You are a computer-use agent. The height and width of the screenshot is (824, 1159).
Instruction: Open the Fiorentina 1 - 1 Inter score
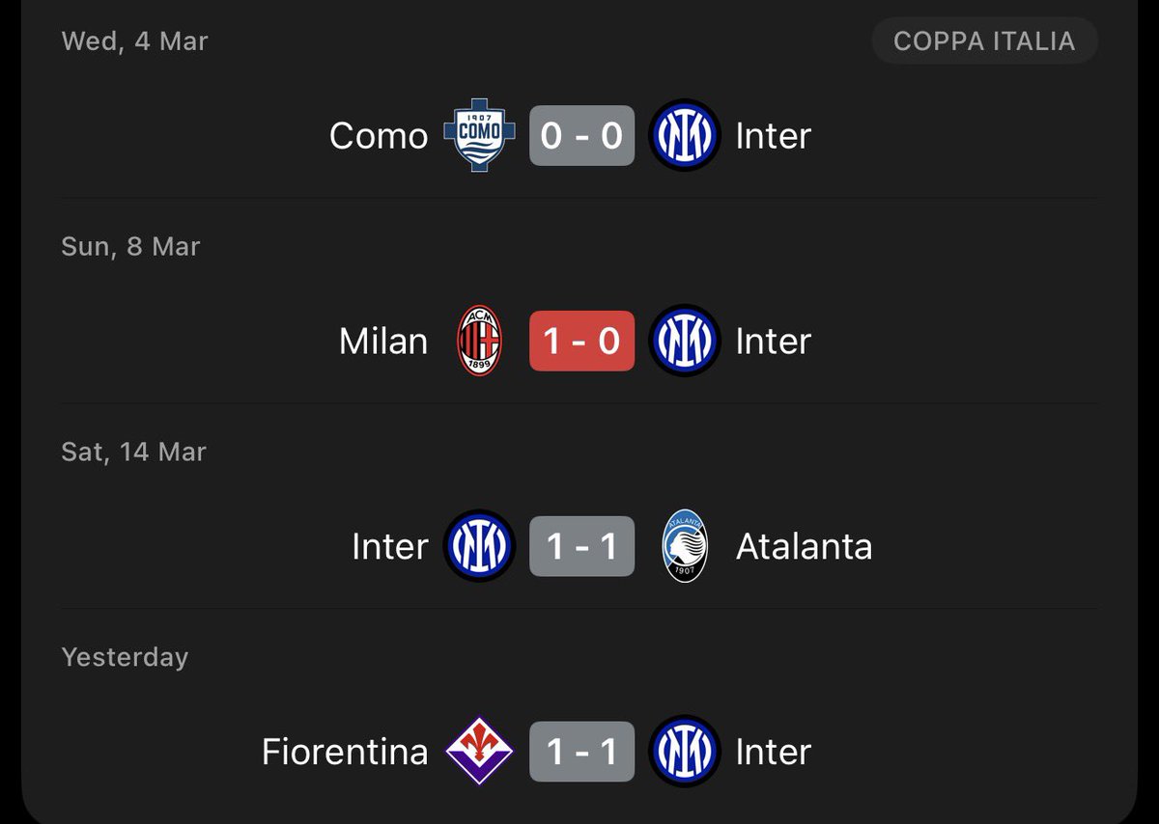[581, 751]
